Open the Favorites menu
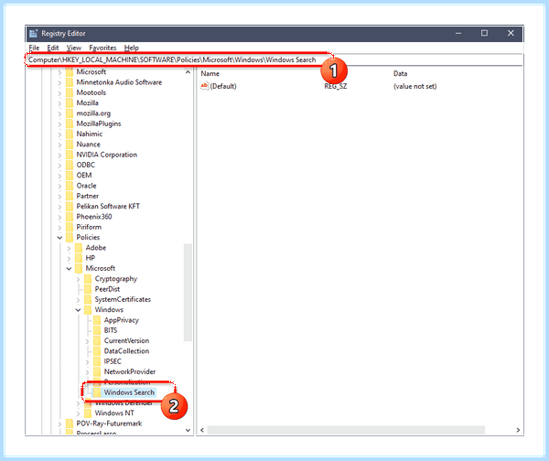The width and height of the screenshot is (549, 461). 102,48
